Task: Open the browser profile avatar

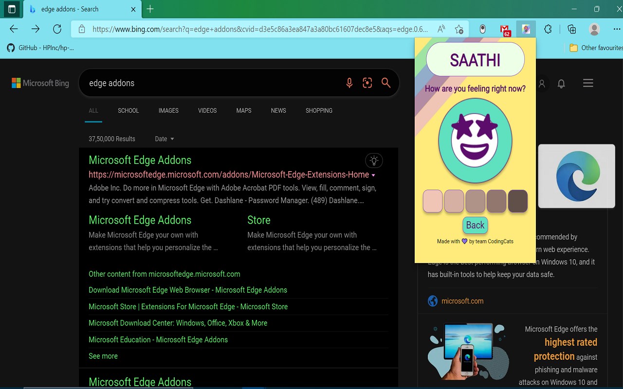Action: [594, 29]
